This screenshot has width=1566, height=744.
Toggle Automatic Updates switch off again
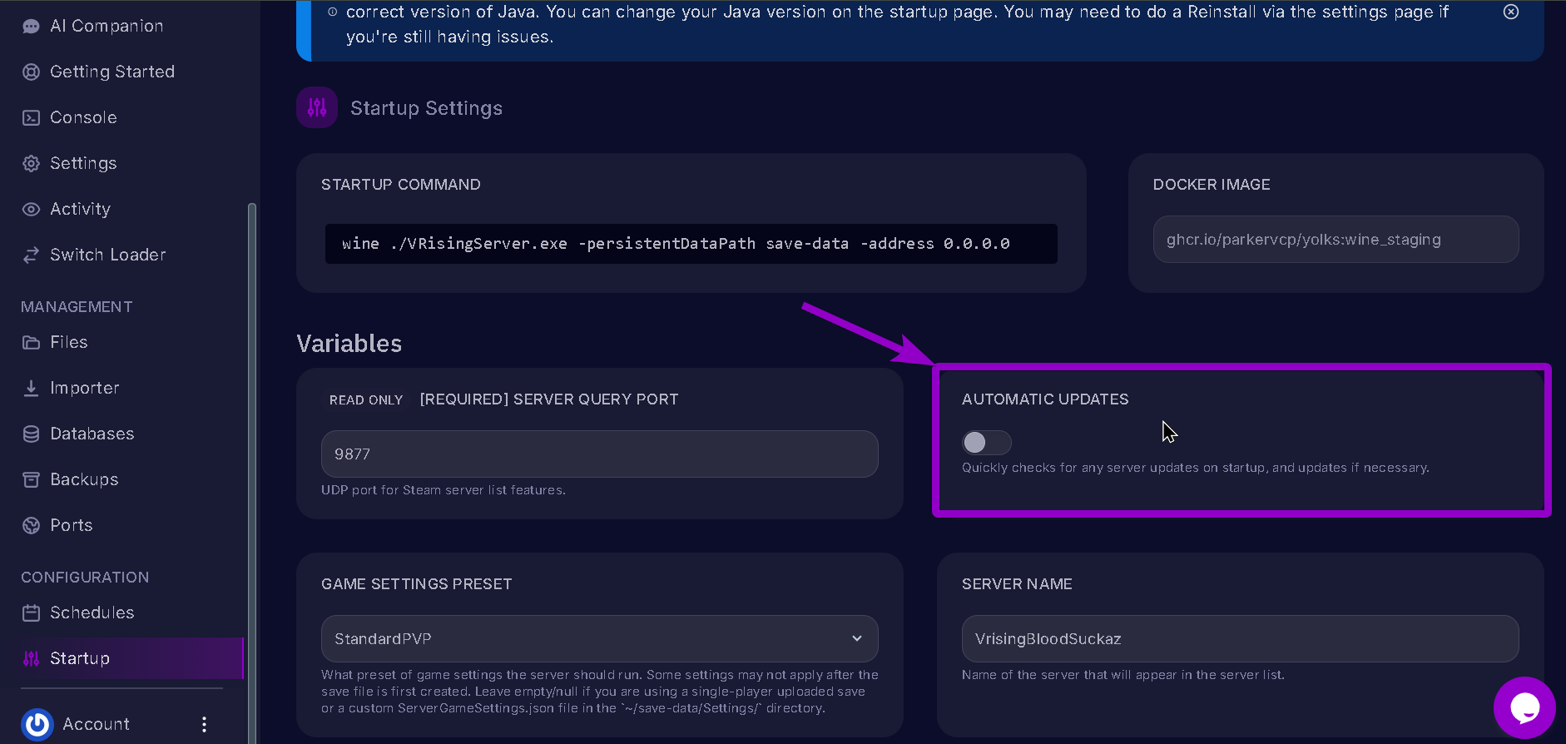987,442
